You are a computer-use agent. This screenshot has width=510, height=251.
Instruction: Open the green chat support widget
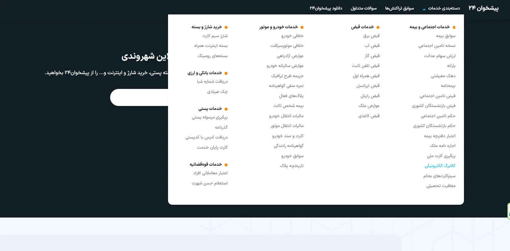tap(508, 211)
